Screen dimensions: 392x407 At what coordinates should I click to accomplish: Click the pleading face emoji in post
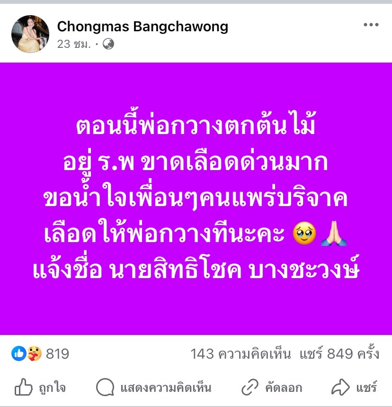(304, 234)
